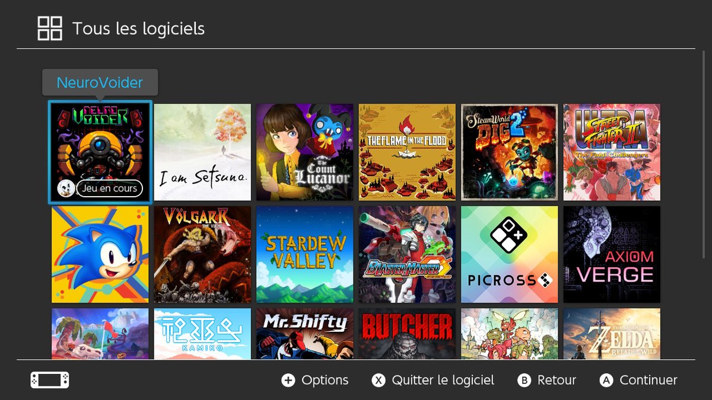Select the Kamiko game tile

click(x=203, y=334)
